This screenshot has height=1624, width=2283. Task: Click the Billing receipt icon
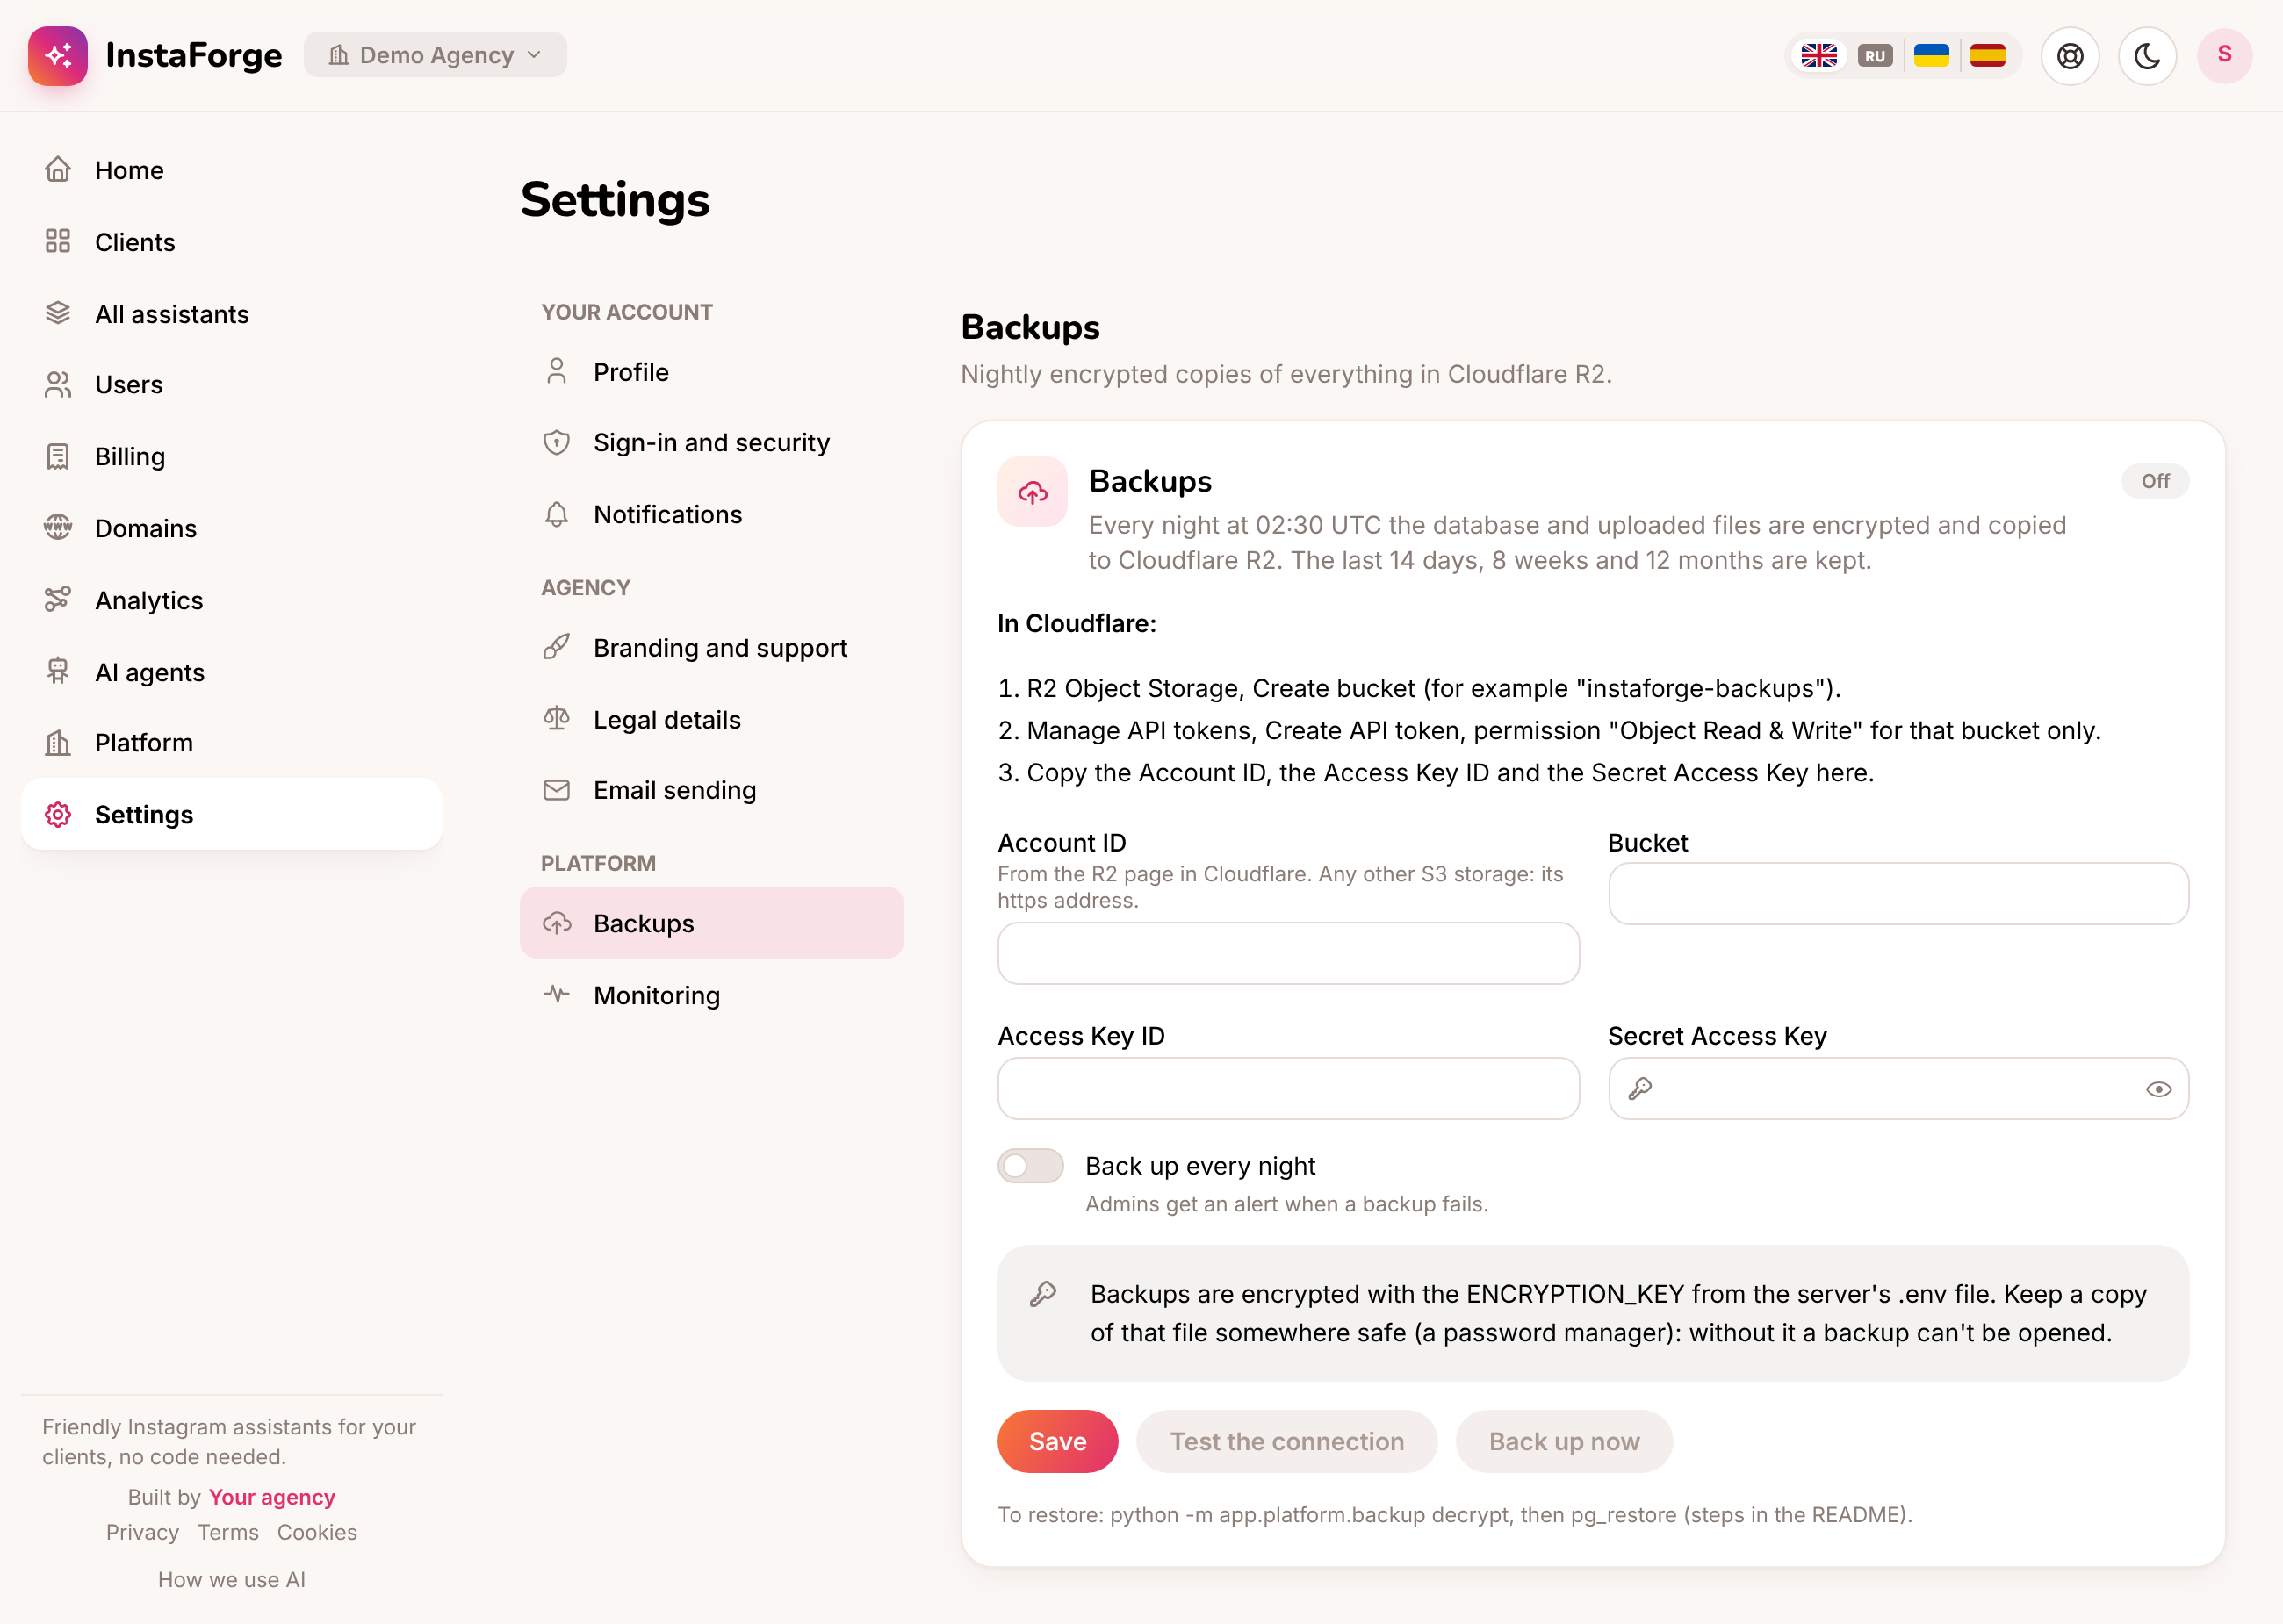[x=58, y=457]
